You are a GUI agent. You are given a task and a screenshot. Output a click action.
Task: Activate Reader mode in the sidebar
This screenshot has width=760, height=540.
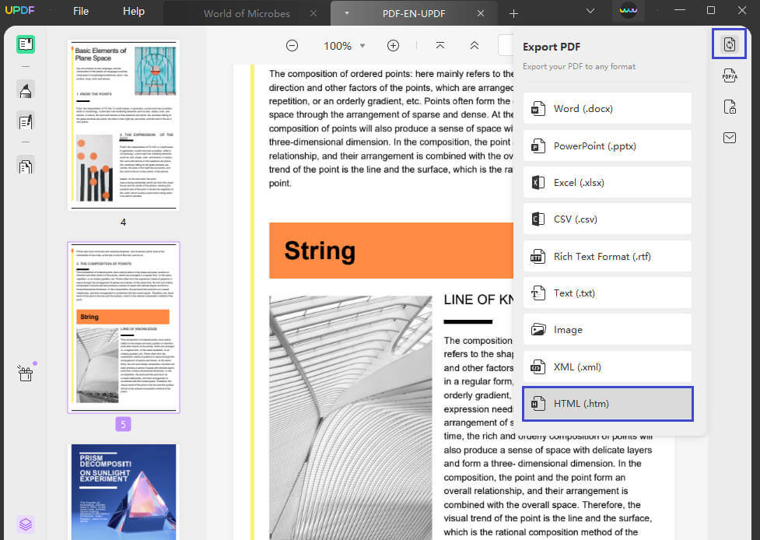pyautogui.click(x=26, y=44)
